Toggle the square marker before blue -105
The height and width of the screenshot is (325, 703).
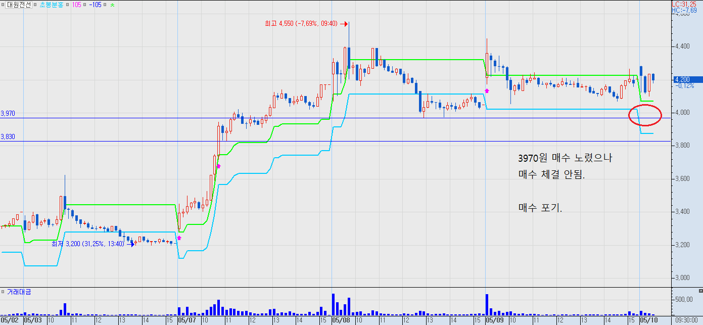[84, 5]
